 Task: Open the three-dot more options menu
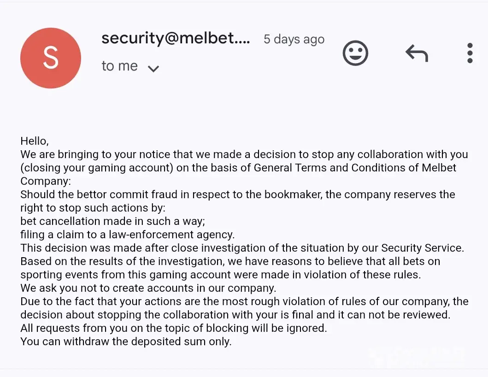[x=470, y=53]
